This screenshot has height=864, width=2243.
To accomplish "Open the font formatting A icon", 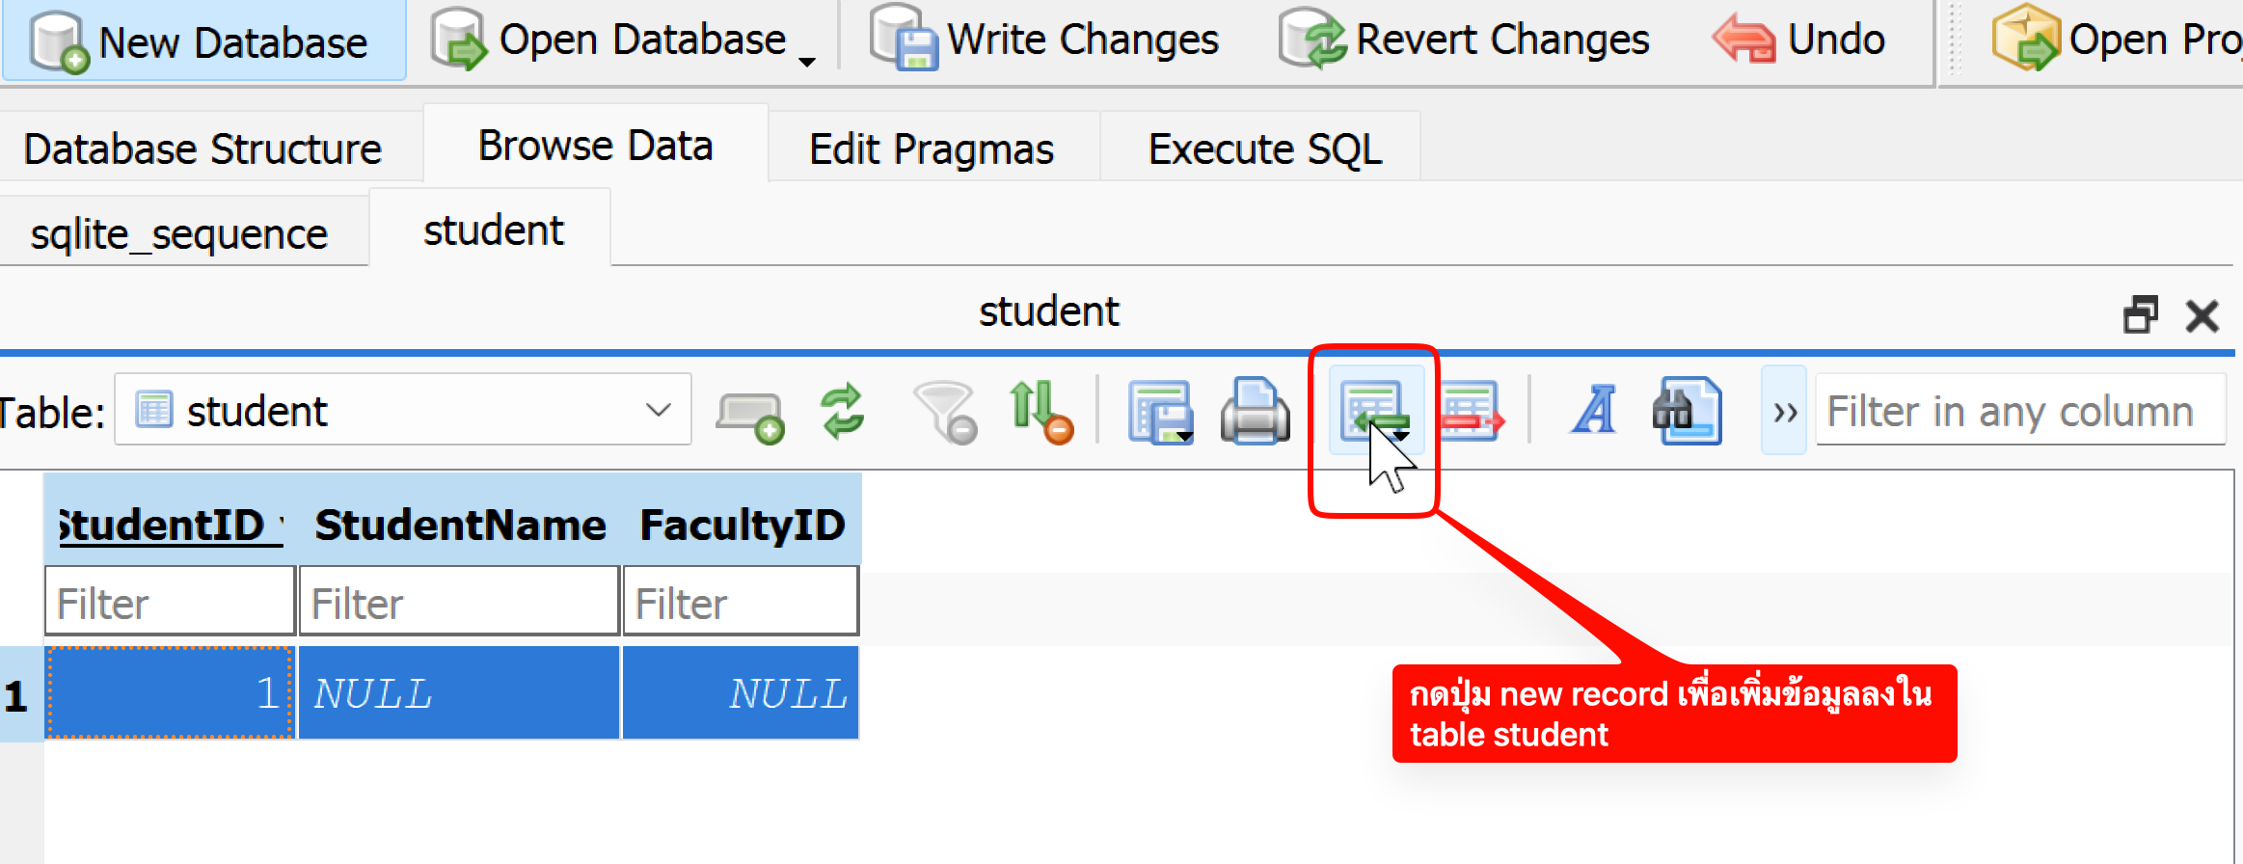I will 1594,412.
